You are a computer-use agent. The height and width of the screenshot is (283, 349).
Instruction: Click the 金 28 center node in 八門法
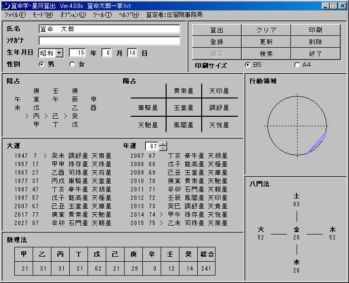(x=297, y=233)
